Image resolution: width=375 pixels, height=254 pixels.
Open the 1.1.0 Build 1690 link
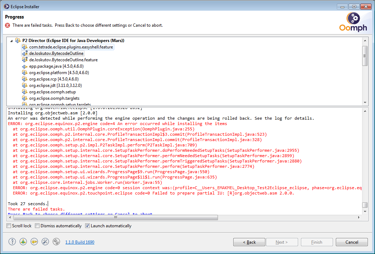(x=80, y=242)
